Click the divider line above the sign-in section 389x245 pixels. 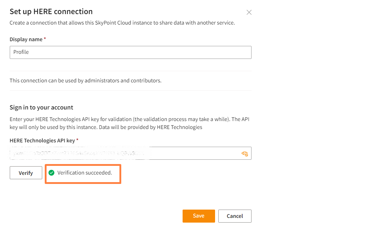click(x=130, y=90)
